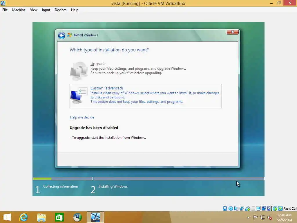Image resolution: width=297 pixels, height=223 pixels.
Task: Open the File menu
Action: pyautogui.click(x=5, y=10)
